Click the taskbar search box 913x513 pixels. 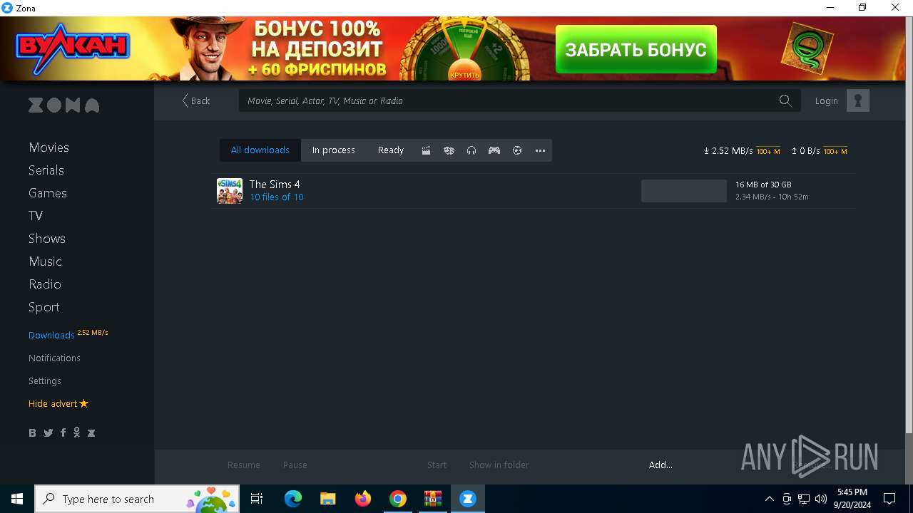138,499
